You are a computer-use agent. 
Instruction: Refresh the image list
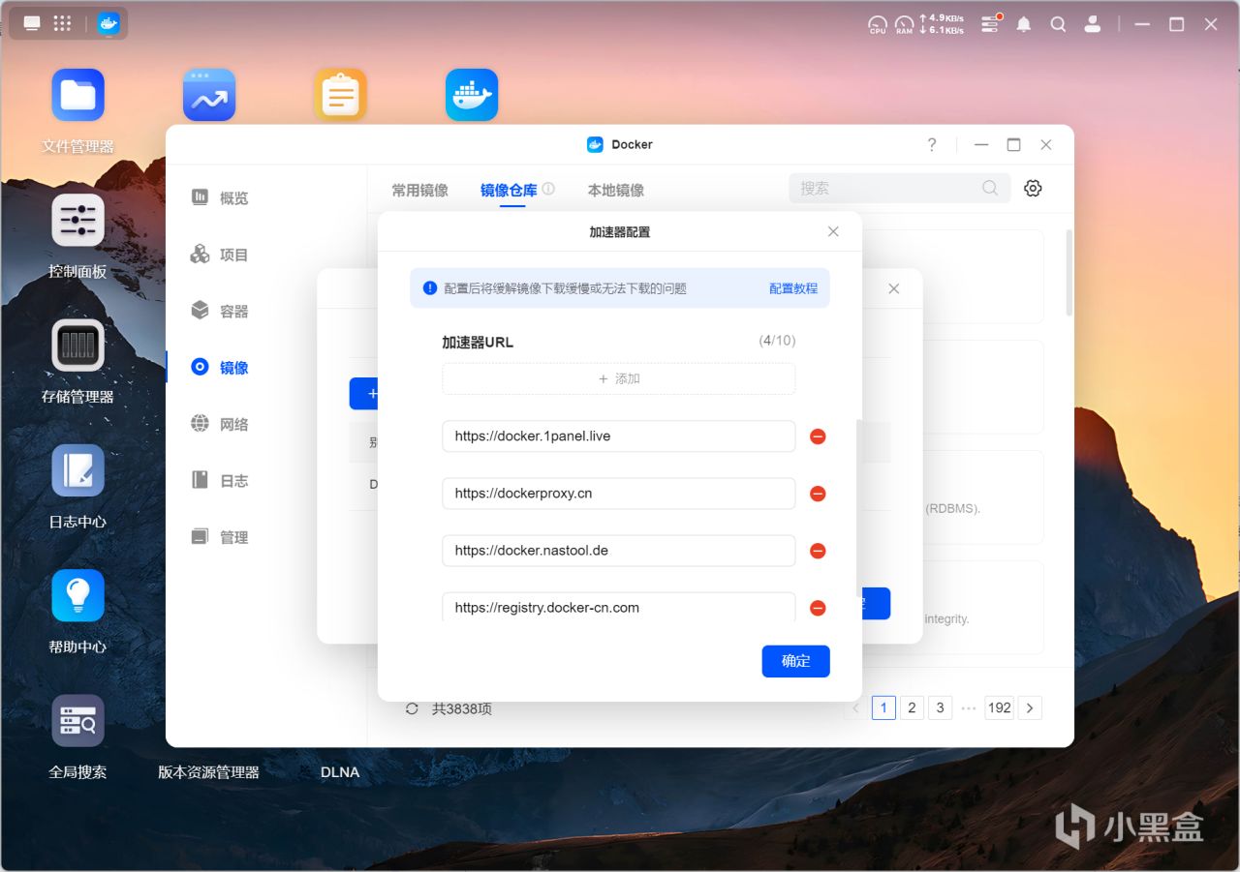click(412, 708)
